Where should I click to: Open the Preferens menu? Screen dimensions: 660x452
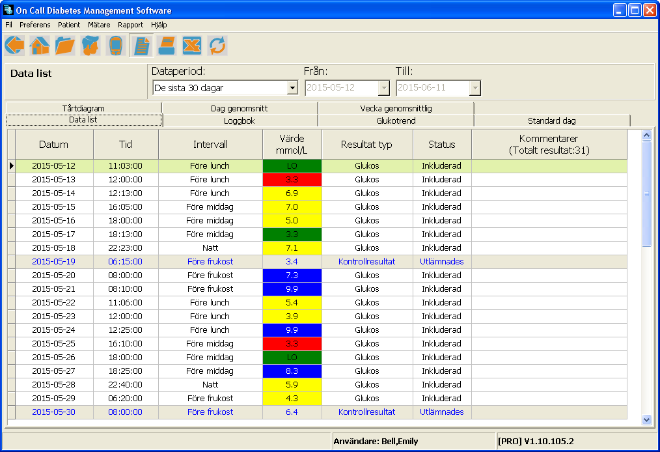click(35, 25)
